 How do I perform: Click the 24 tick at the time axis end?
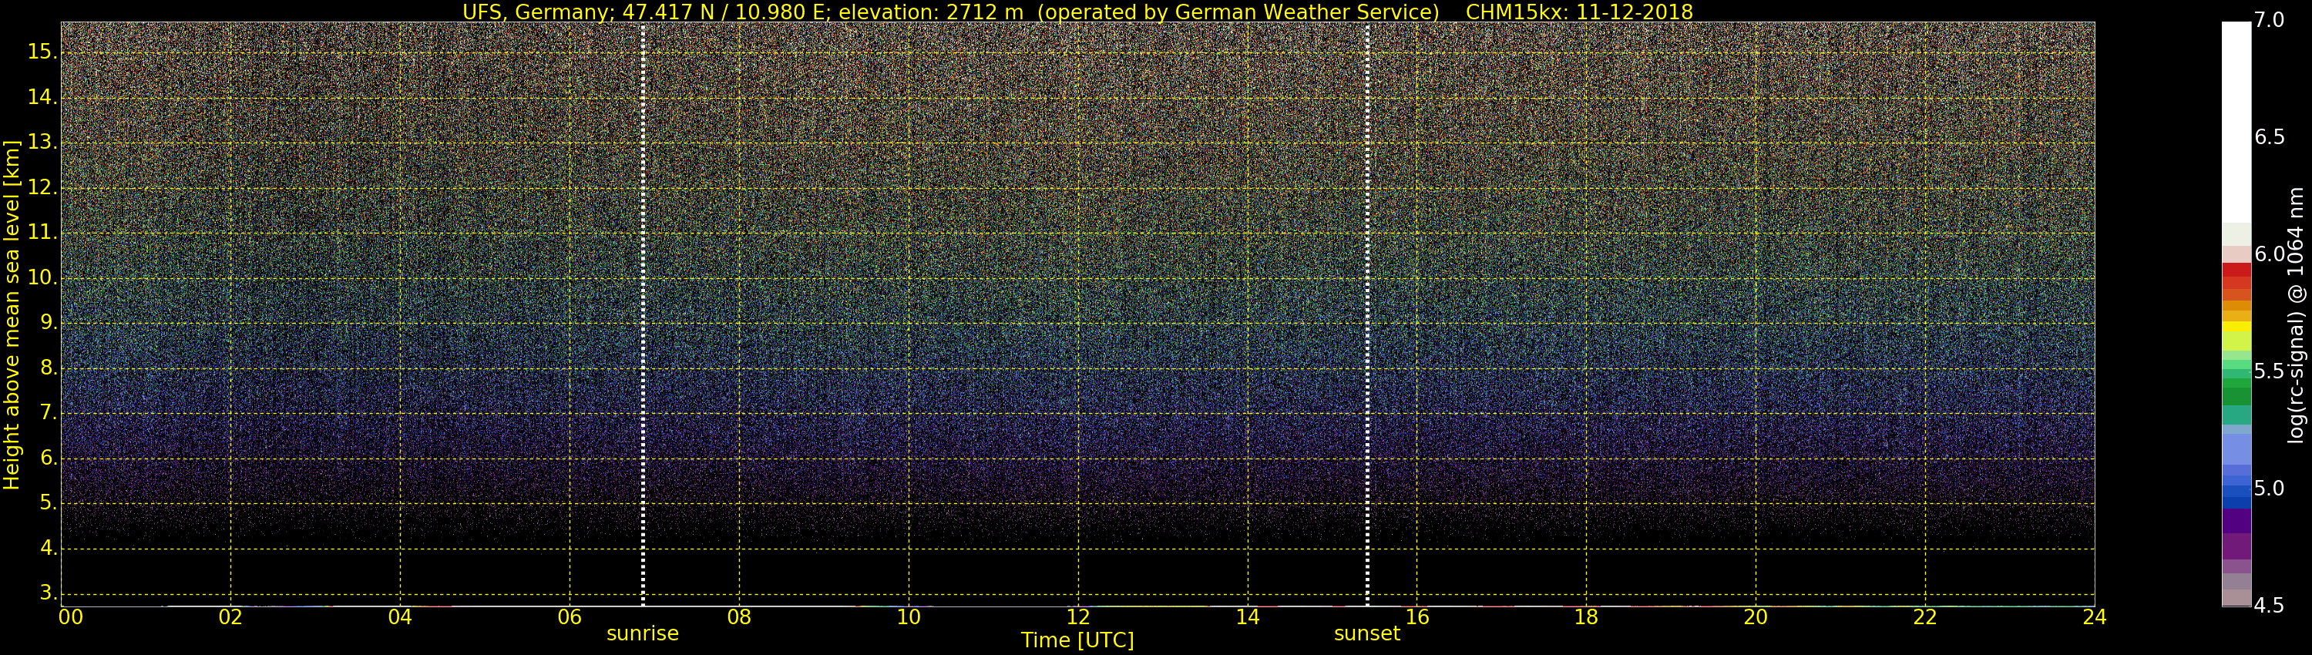tap(2094, 617)
